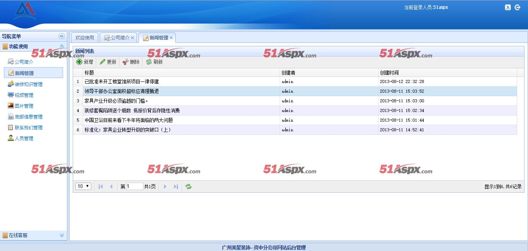Viewport: 528px width, 251px height.
Task: Close the 新闻管理 tab
Action: tap(171, 38)
